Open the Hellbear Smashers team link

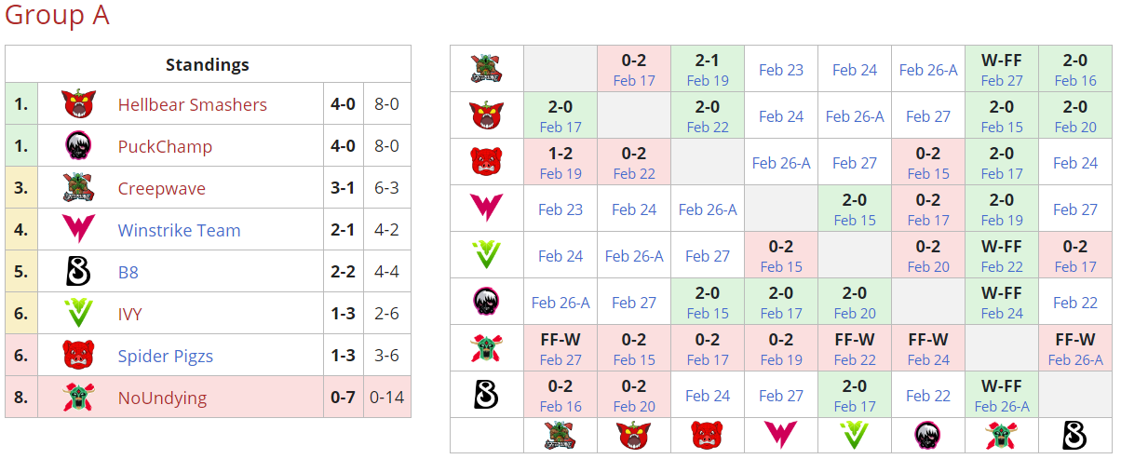point(192,104)
